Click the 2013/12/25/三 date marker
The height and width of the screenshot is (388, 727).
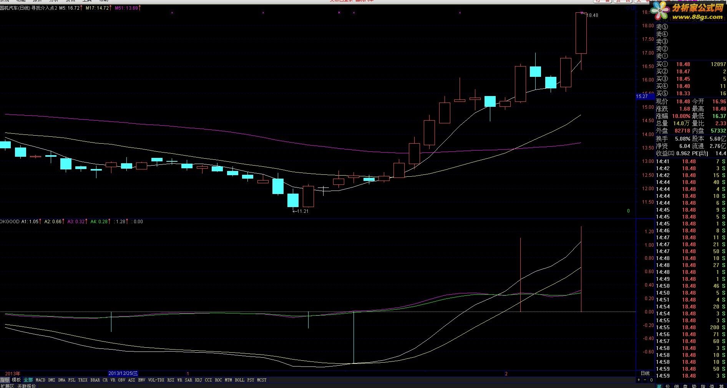123,373
